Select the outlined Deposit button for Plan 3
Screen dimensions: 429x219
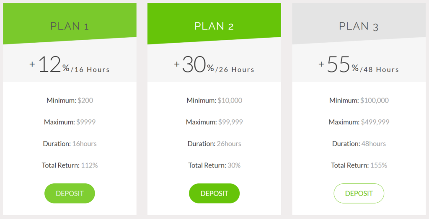[359, 193]
